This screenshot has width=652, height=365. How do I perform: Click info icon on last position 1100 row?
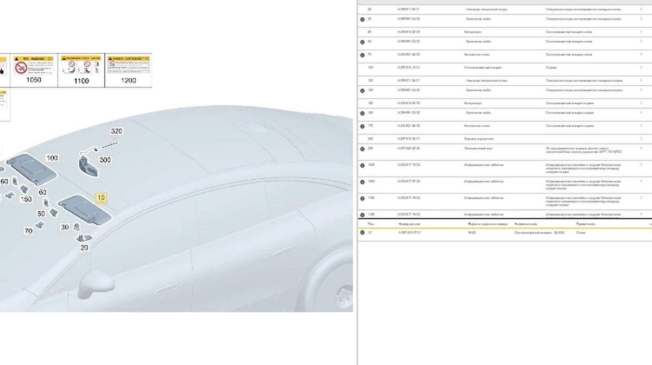pyautogui.click(x=362, y=215)
